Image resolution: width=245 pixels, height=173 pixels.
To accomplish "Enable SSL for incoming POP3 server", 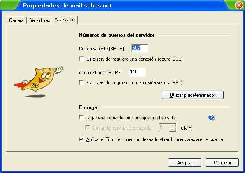I will point(81,82).
